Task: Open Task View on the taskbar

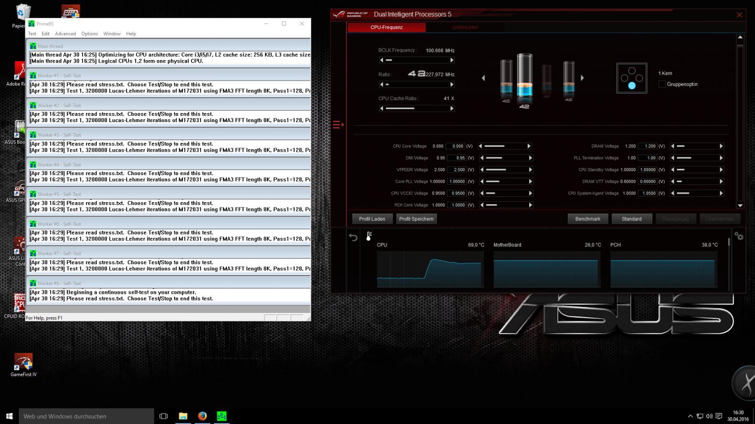Action: (163, 416)
